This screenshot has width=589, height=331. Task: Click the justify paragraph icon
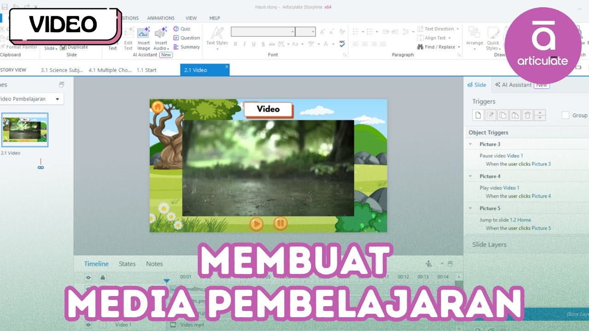pos(383,44)
